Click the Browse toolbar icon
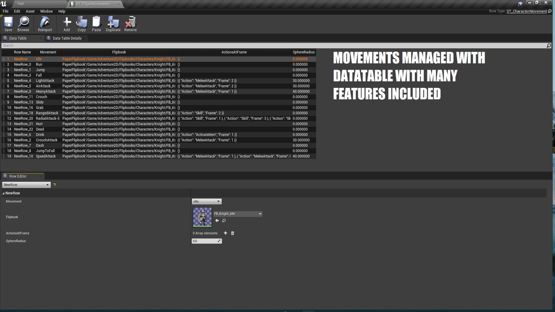The height and width of the screenshot is (312, 555). coord(23,24)
